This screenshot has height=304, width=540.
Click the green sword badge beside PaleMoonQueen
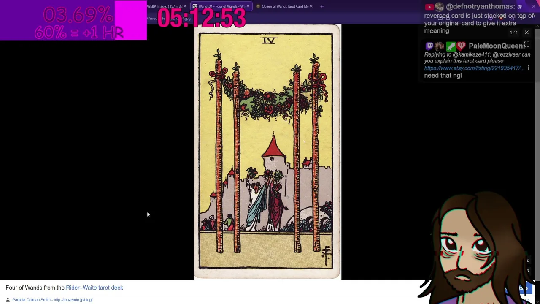point(451,46)
